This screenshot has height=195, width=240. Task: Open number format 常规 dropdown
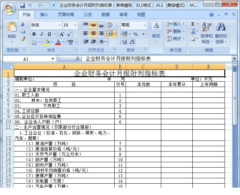[x=145, y=25]
